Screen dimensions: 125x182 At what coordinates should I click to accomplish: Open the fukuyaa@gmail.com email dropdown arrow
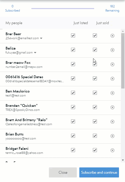click(35, 53)
